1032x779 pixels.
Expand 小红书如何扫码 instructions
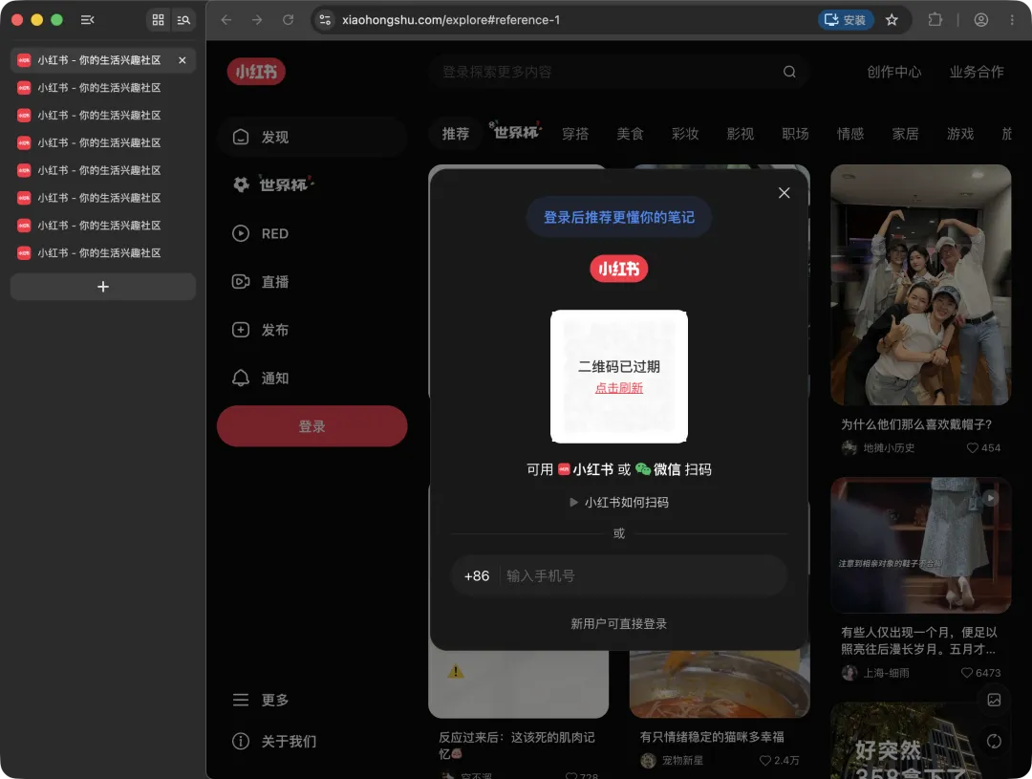(x=618, y=503)
